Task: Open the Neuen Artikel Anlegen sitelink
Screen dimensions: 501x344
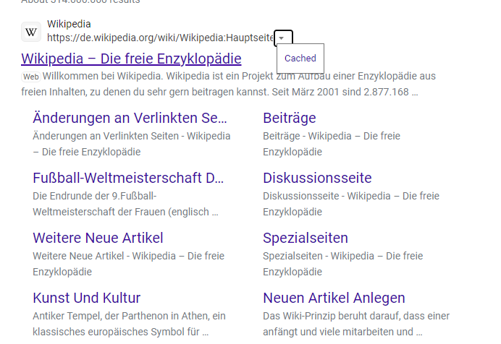Action: pyautogui.click(x=334, y=298)
